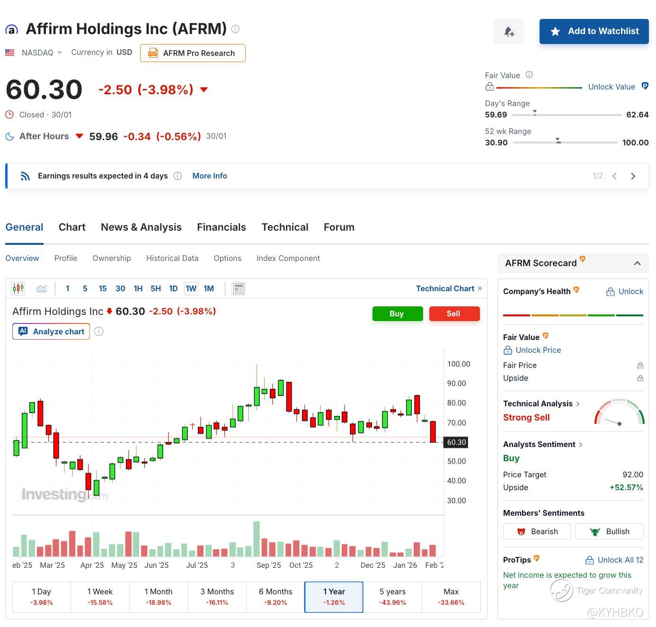The image size is (656, 627).
Task: Open the Forum tab
Action: pos(339,227)
